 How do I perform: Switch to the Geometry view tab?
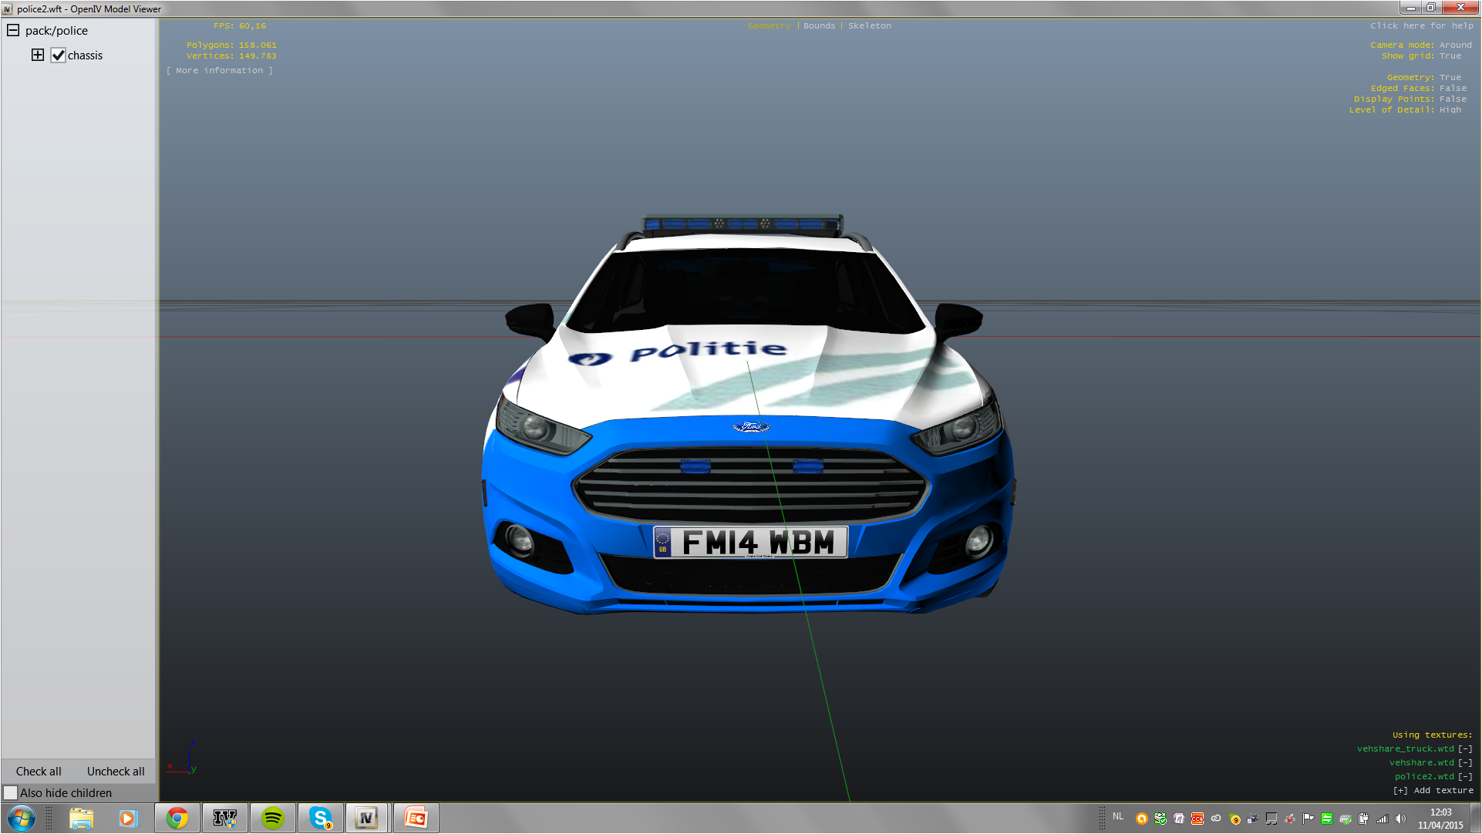pos(769,26)
